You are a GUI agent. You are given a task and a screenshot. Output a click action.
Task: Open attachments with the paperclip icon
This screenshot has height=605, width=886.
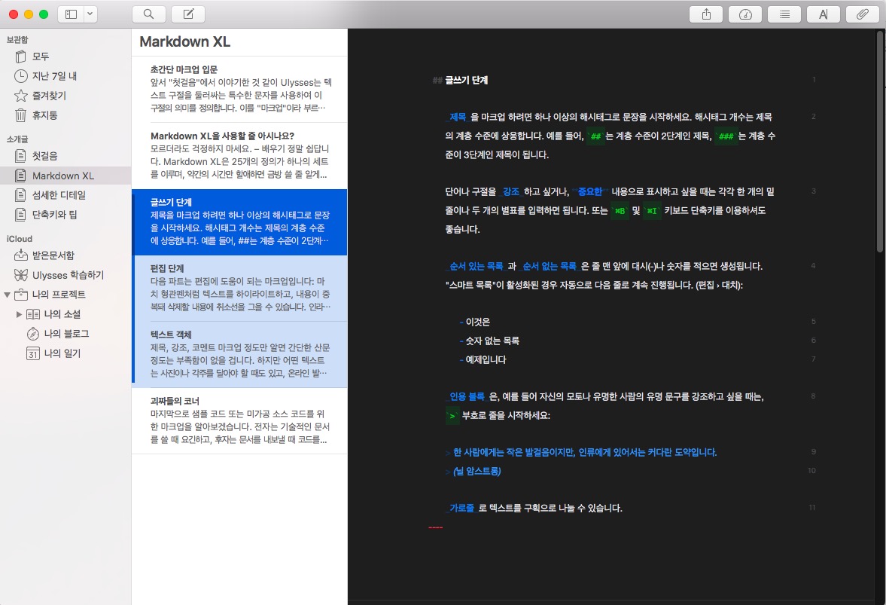(862, 14)
